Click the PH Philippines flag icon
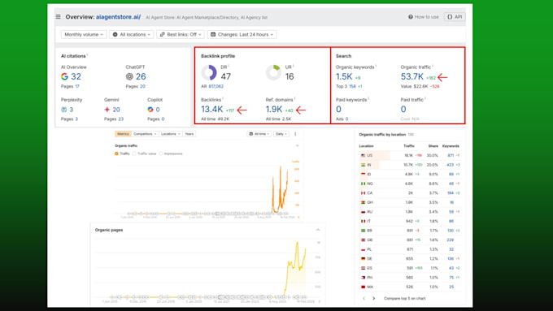 click(363, 278)
